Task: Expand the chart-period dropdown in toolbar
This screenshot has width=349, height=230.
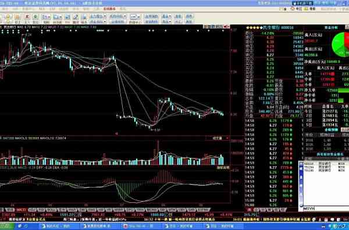Action: click(138, 17)
